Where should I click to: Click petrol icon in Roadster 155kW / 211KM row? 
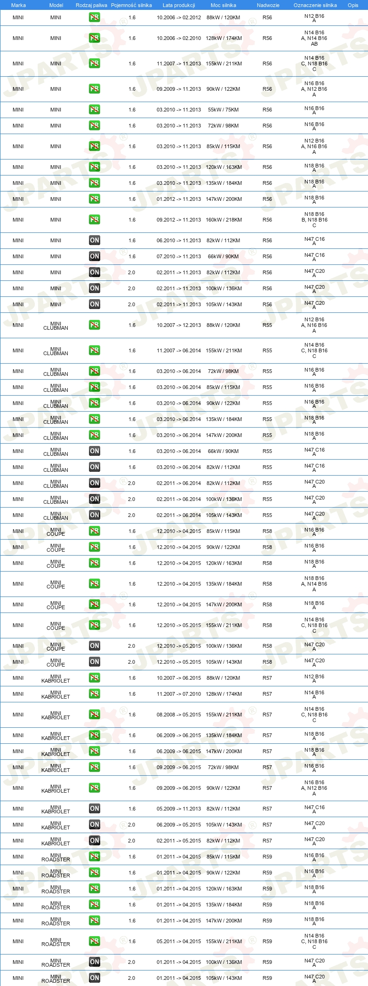click(x=95, y=941)
